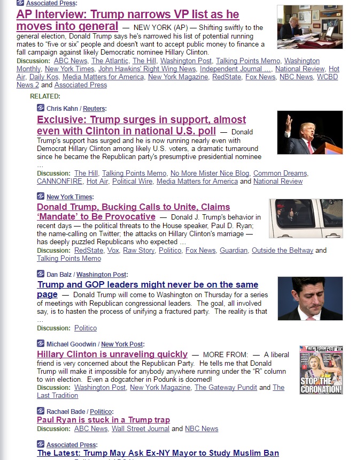Open 'Exclusive: Trump surges in support' headline

click(x=142, y=125)
